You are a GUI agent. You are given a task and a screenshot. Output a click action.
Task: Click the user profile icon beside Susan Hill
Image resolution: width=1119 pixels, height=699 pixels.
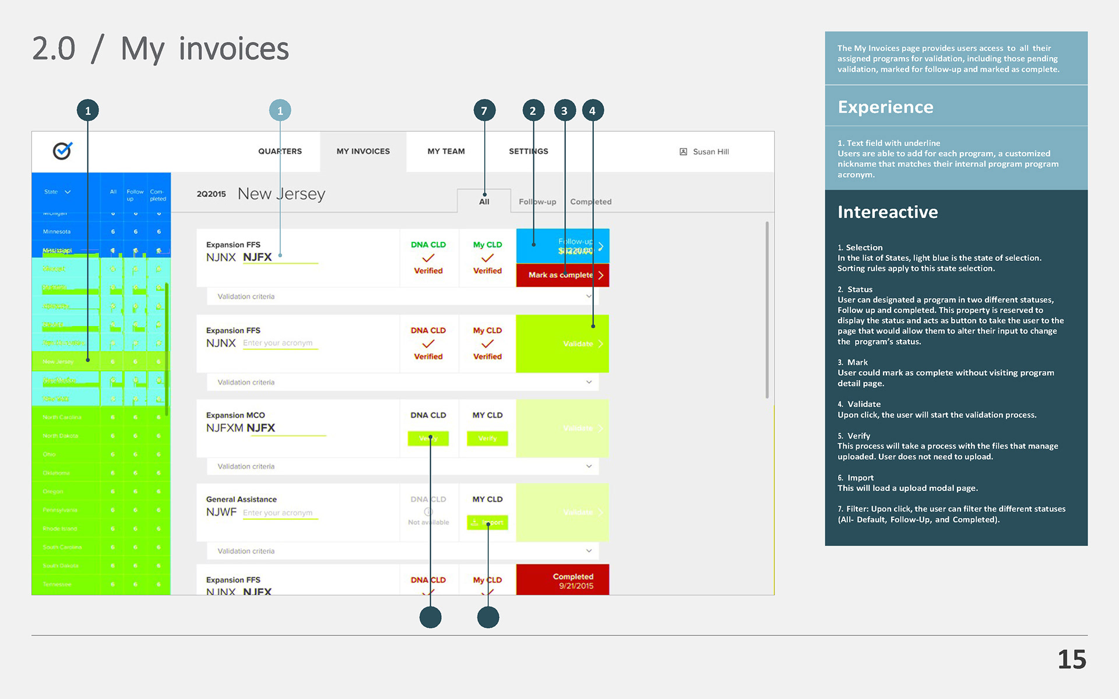pyautogui.click(x=683, y=151)
